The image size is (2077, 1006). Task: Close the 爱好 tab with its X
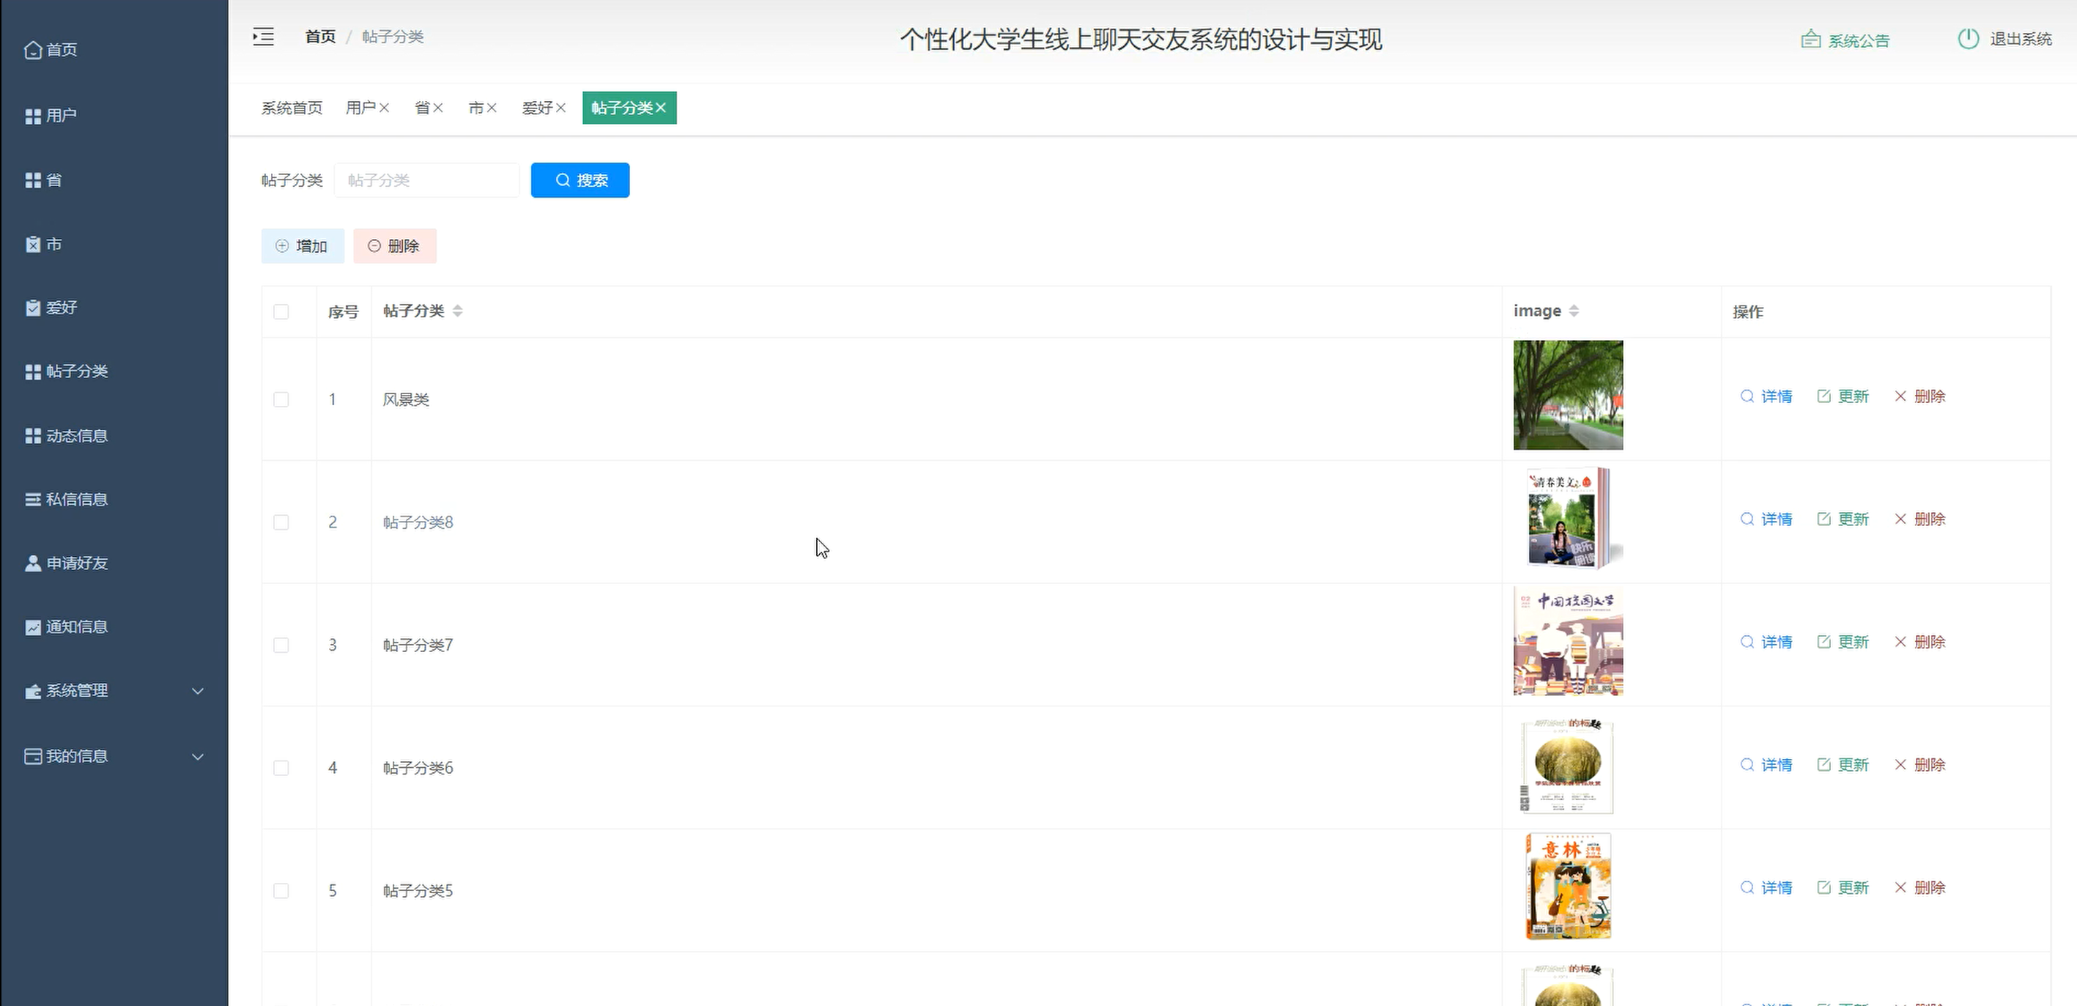(561, 108)
